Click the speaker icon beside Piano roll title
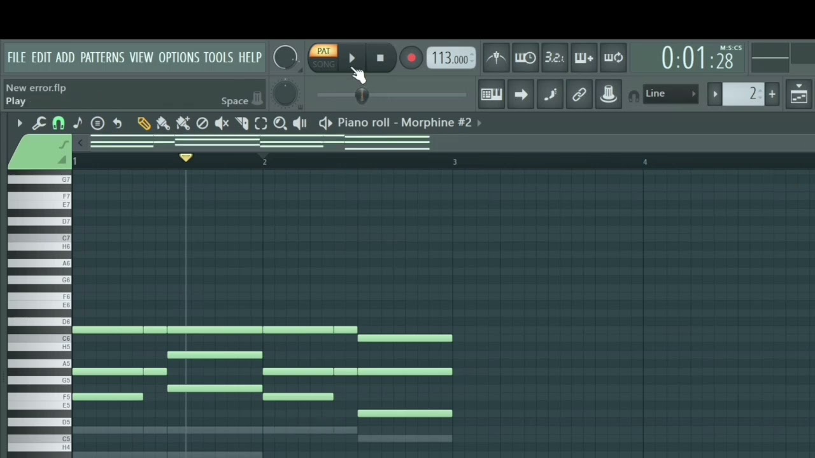 point(325,123)
